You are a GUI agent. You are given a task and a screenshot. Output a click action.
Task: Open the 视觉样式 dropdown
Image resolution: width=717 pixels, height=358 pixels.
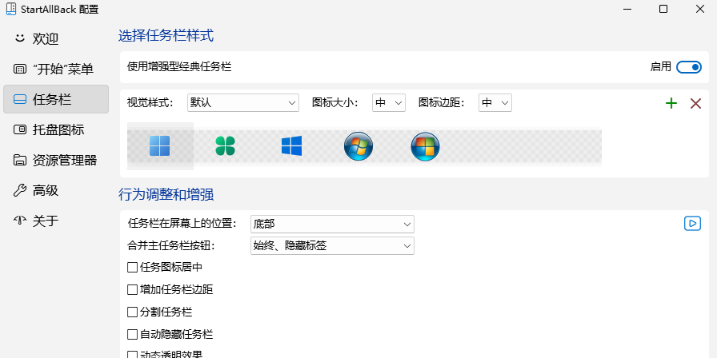coord(243,103)
